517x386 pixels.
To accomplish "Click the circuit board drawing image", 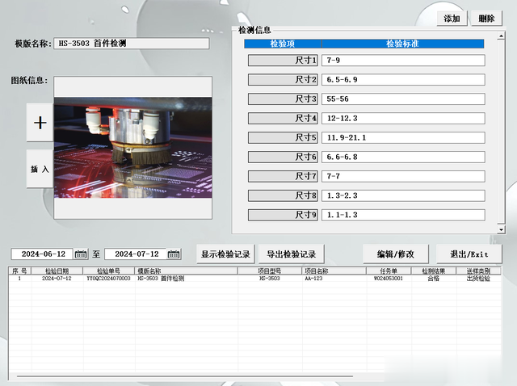I will (132, 147).
